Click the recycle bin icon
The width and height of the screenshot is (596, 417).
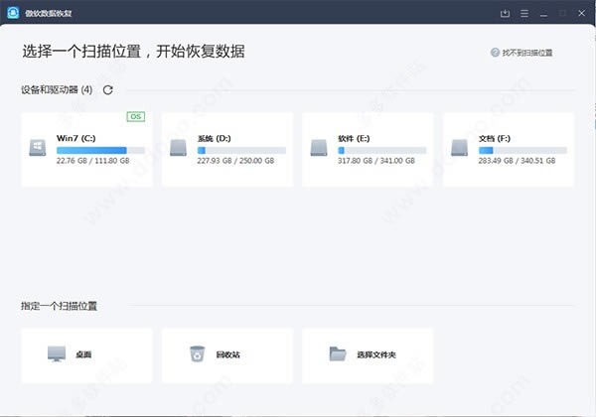click(198, 353)
